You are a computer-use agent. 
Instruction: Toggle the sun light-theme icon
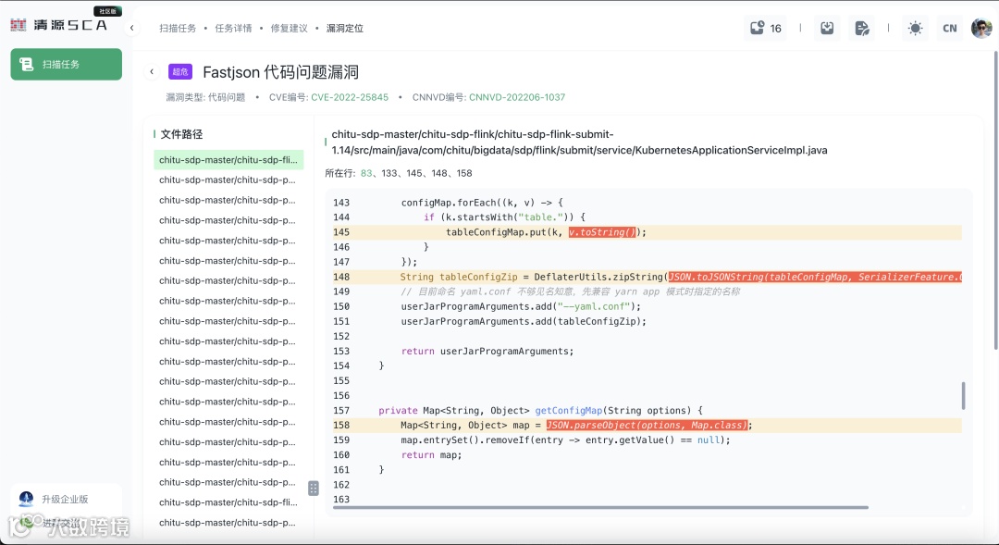(915, 28)
